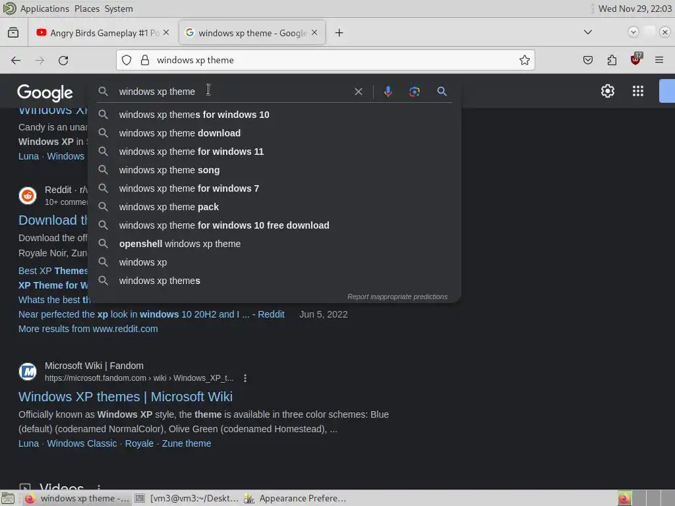This screenshot has width=675, height=506.
Task: Open the Google apps grid
Action: 638,91
